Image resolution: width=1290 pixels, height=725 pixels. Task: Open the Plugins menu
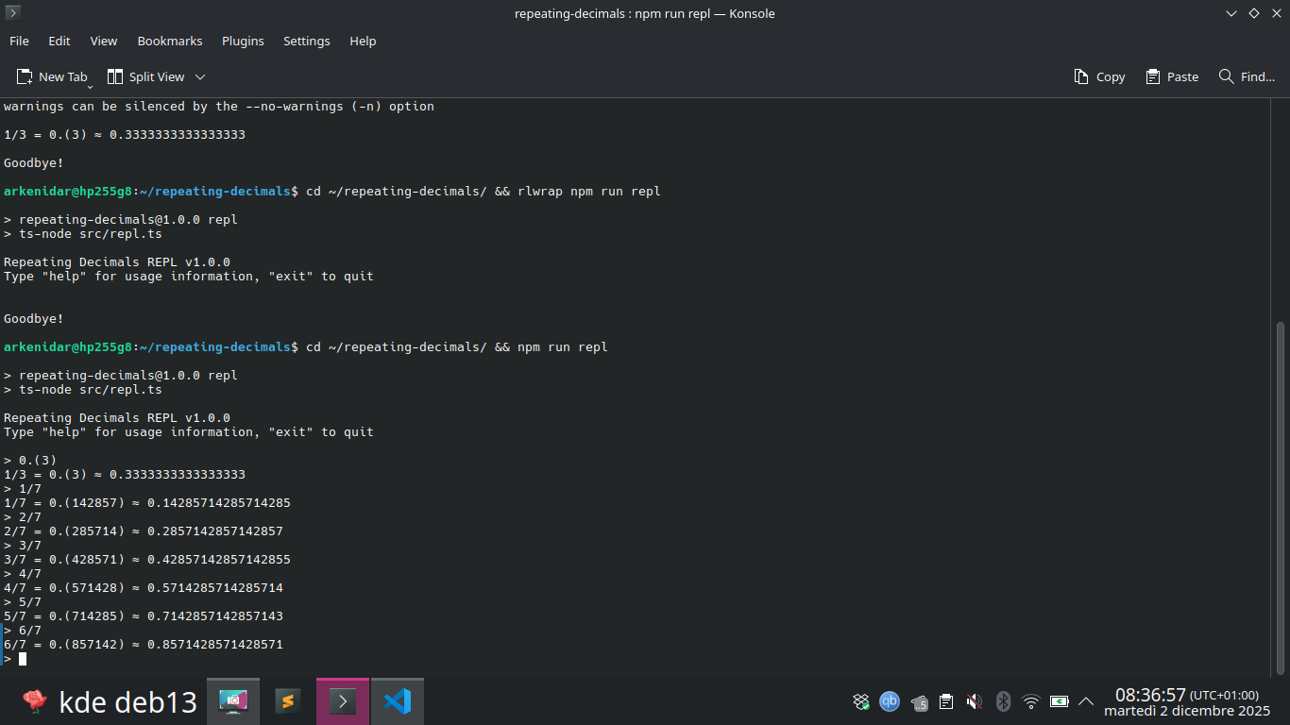pos(243,41)
